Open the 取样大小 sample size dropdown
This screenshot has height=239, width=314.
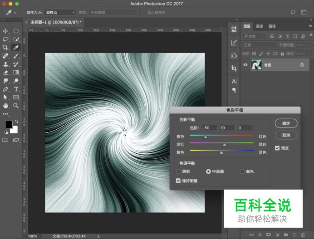click(60, 13)
